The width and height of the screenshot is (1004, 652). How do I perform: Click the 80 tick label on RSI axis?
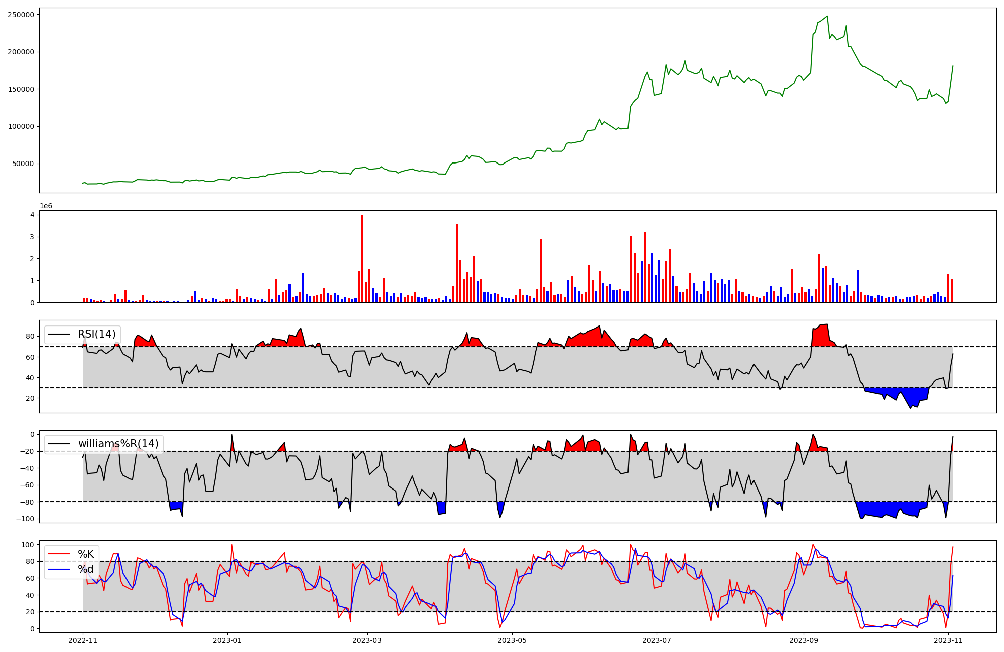click(x=31, y=337)
